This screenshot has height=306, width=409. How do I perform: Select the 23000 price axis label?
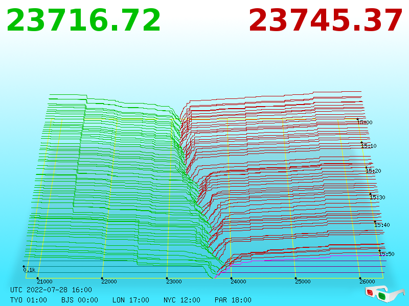click(x=174, y=282)
